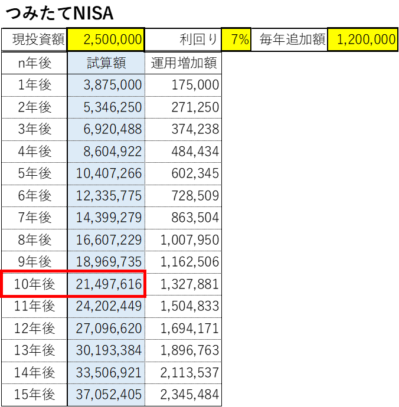
Task: Select the 8年後 row label
Action: pos(34,240)
